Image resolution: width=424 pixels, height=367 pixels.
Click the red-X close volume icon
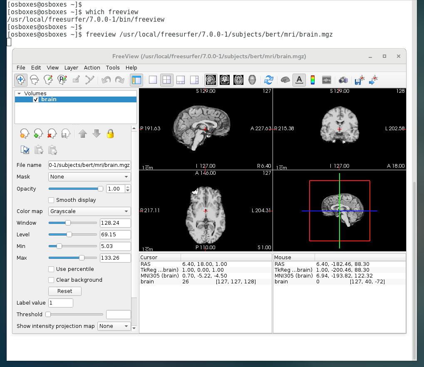tap(52, 134)
